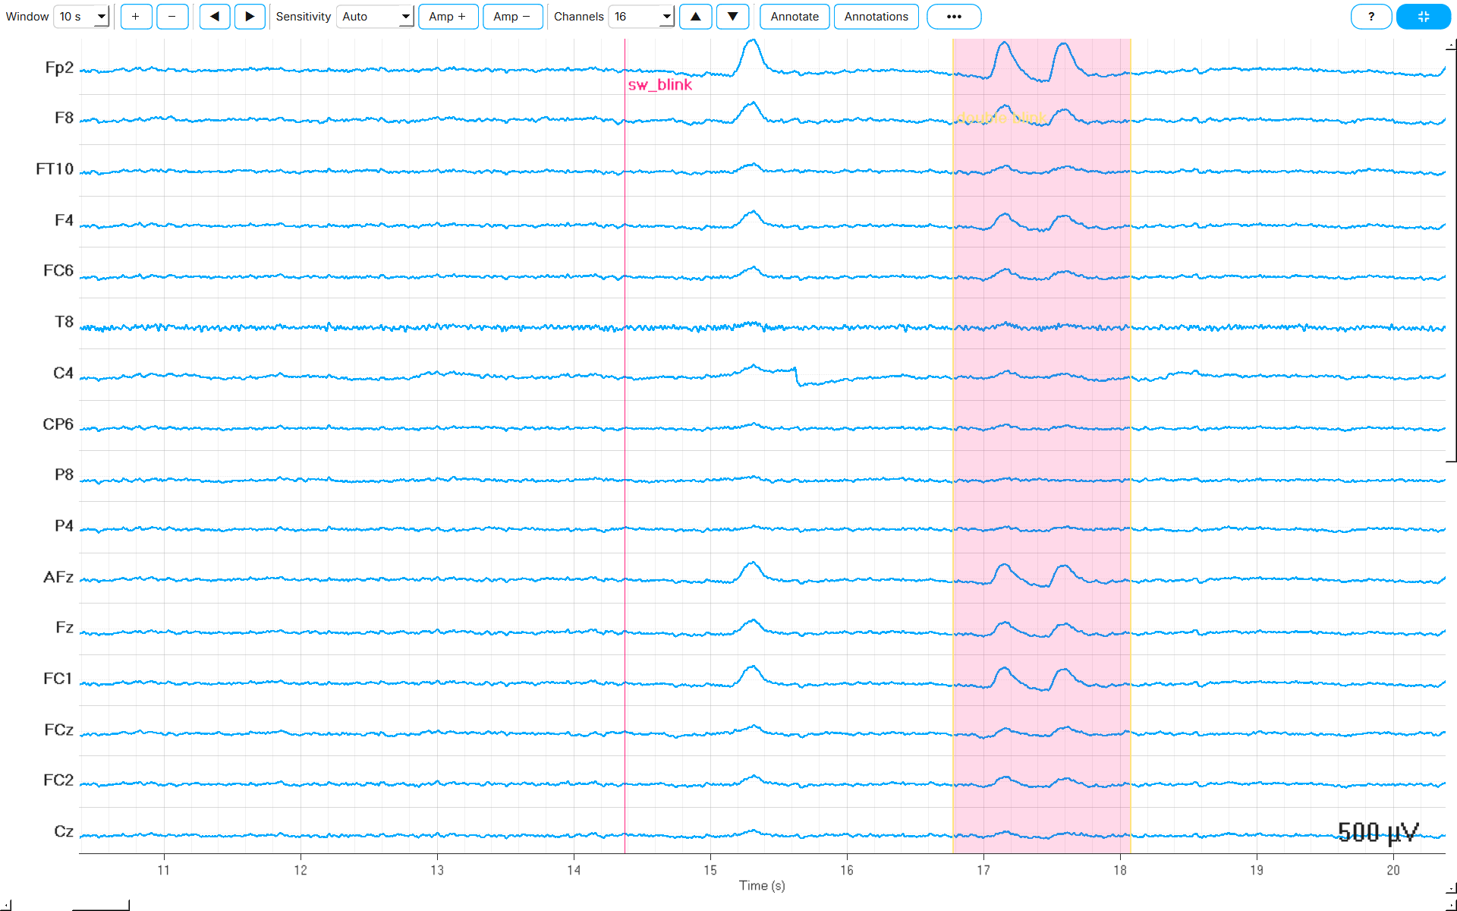Click the F8 channel label

point(64,118)
